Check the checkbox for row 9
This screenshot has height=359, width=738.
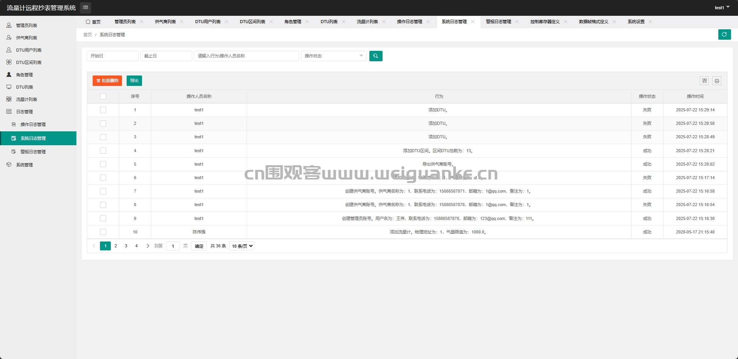103,218
